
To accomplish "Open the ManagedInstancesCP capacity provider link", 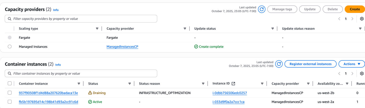I will [x=122, y=47].
